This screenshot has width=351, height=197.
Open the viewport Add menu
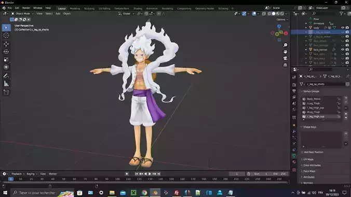click(x=58, y=13)
